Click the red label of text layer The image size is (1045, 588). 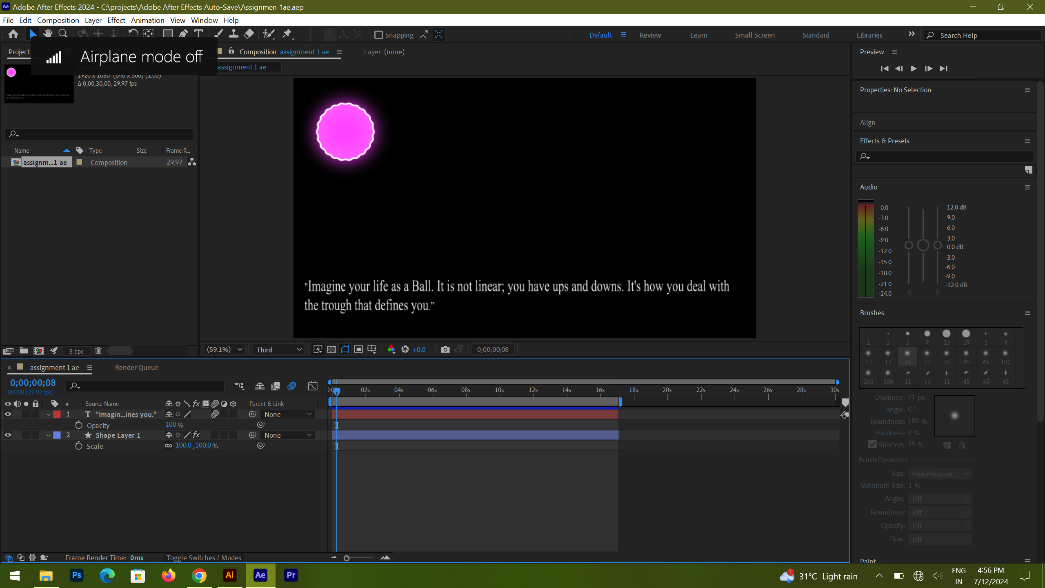click(57, 414)
